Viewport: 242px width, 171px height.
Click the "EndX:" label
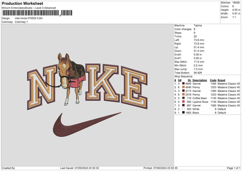tap(178, 54)
